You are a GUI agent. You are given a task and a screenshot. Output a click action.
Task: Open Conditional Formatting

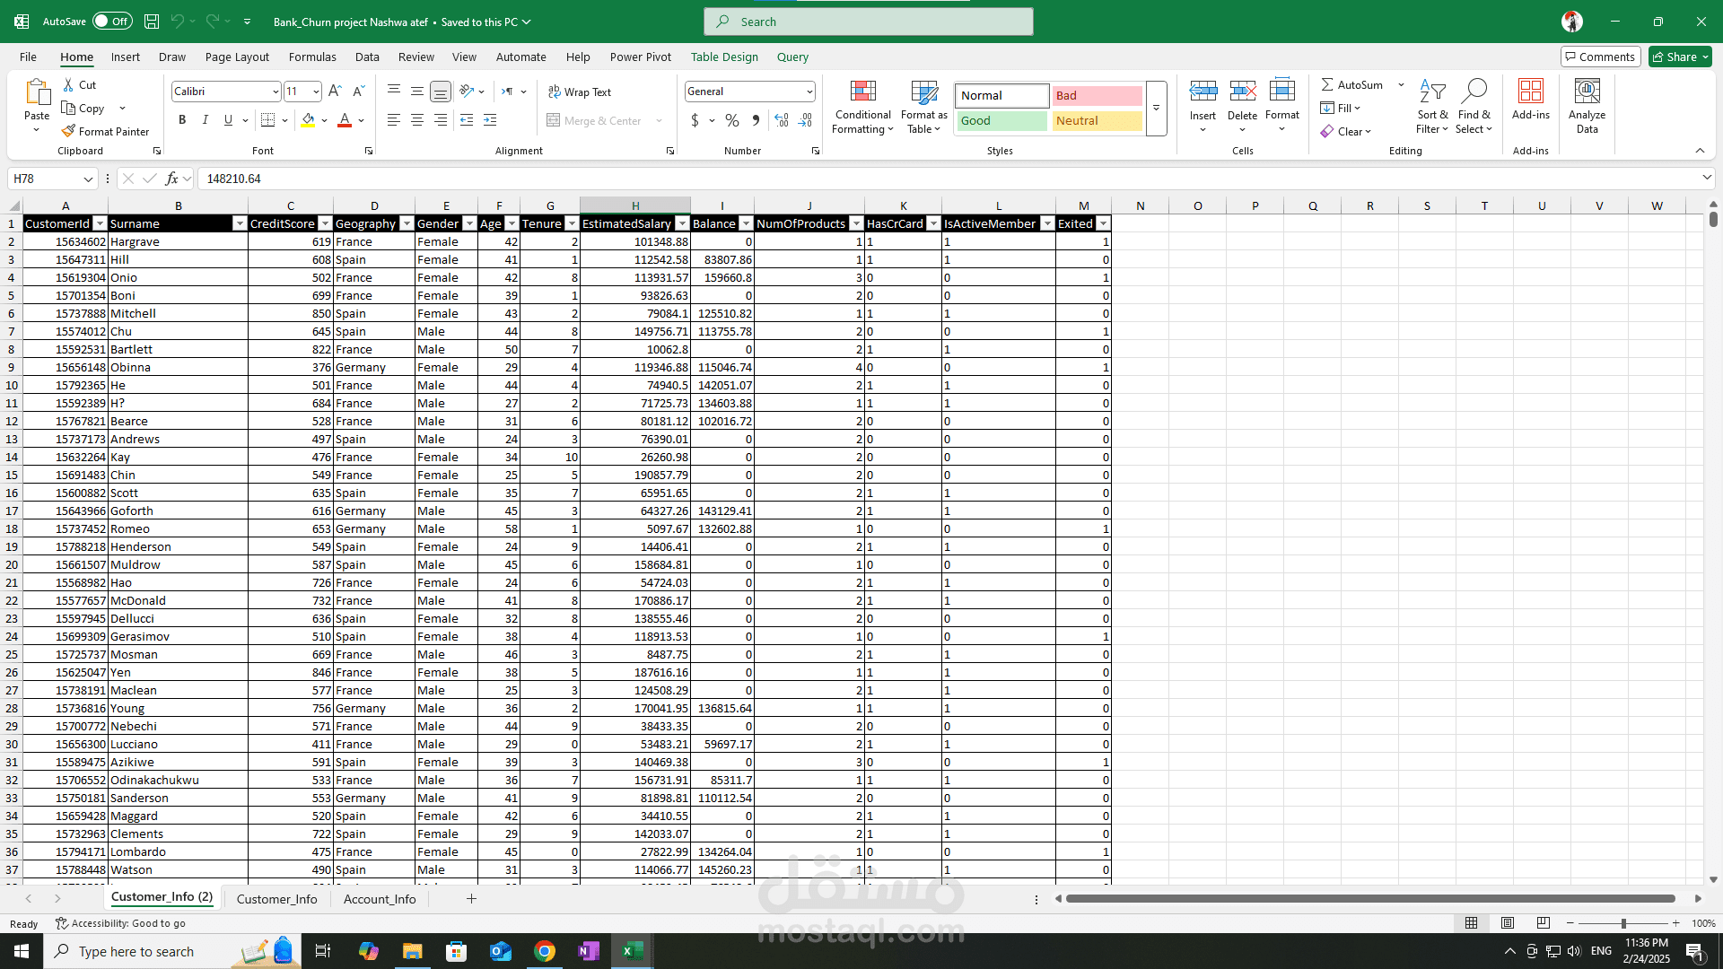tap(863, 107)
